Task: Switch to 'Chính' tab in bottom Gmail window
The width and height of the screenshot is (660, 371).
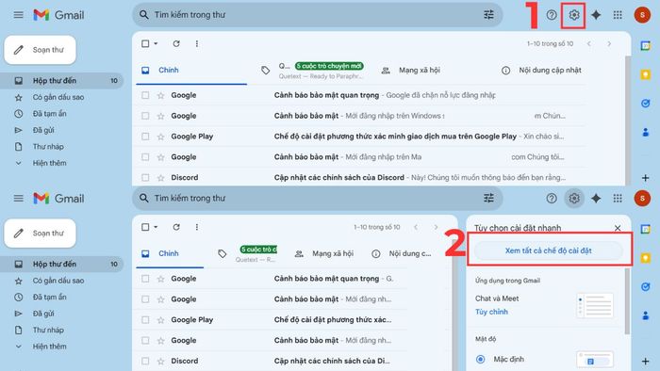Action: click(170, 254)
